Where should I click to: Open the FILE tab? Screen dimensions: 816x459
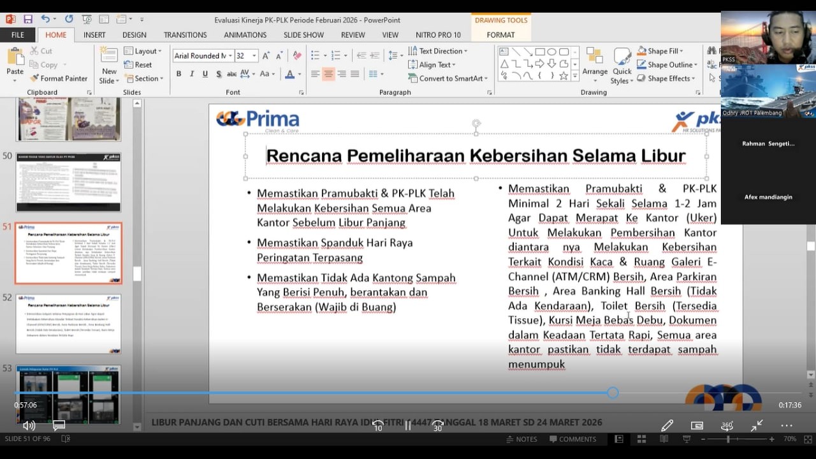coord(18,35)
